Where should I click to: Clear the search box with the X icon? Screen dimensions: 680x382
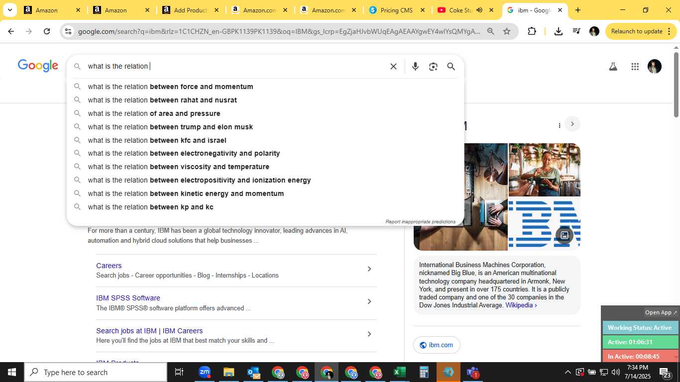click(x=393, y=66)
